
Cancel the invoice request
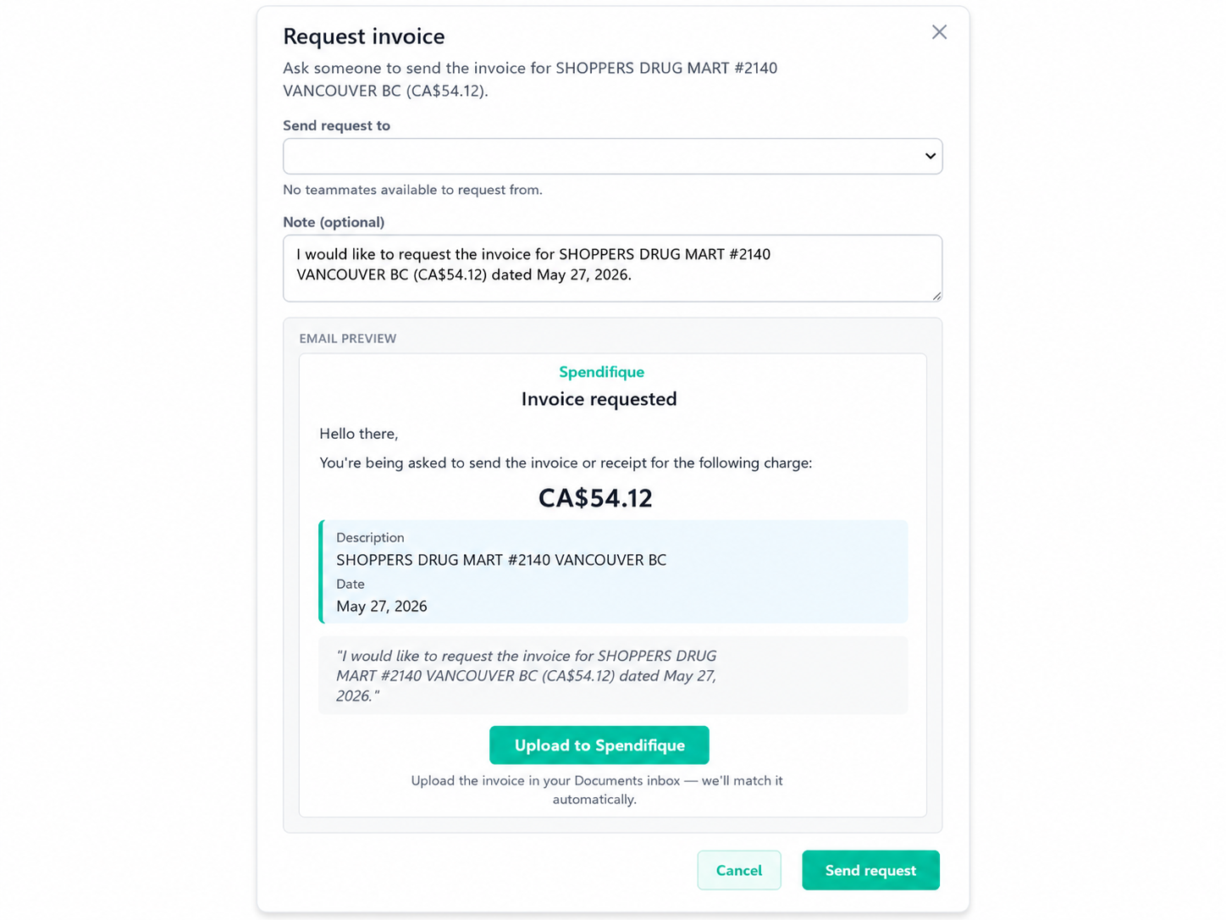tap(739, 870)
